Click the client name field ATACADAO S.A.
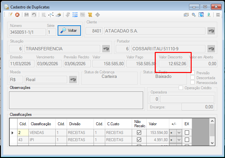 [x=155, y=31]
